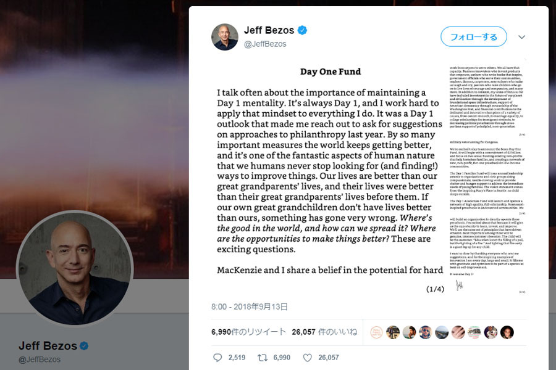Click the @JeffBezos handle under profile photo
The height and width of the screenshot is (370, 556).
tap(40, 359)
